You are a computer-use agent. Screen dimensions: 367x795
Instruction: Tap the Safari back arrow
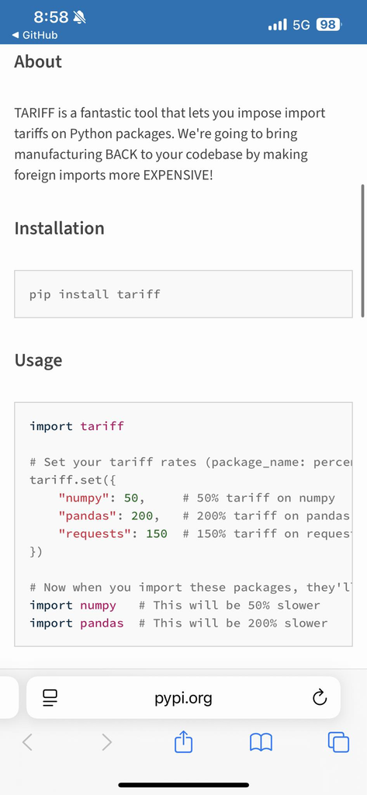point(28,743)
